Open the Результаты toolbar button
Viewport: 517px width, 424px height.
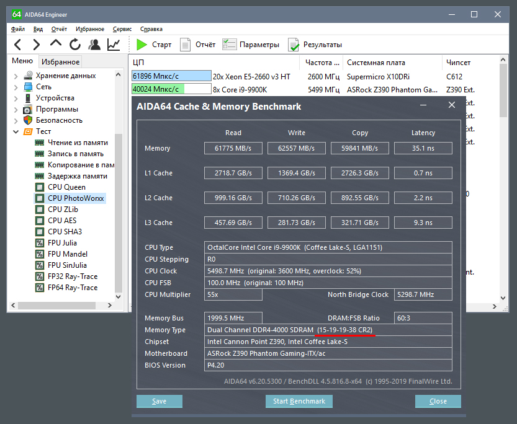[x=315, y=45]
